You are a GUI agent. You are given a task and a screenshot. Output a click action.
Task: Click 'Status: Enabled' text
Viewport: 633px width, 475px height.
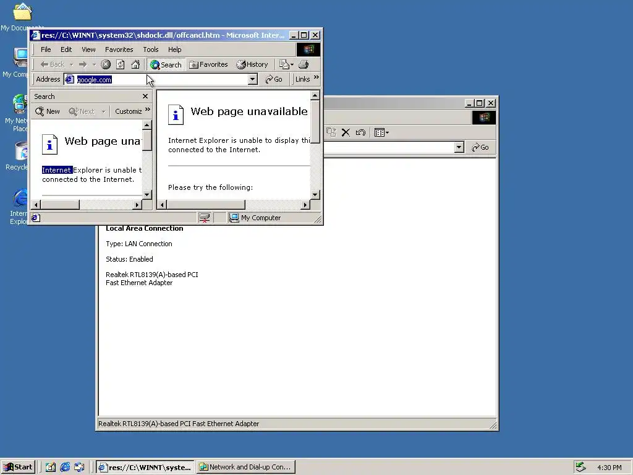pos(129,259)
